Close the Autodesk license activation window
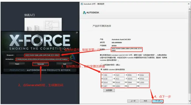Screen dimensions: 191x105 coord(189,4)
